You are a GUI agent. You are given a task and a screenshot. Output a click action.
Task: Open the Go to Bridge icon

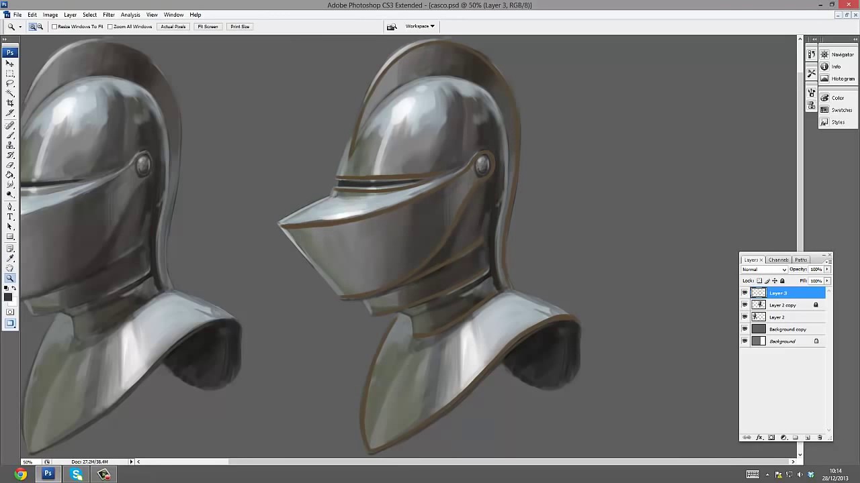392,26
